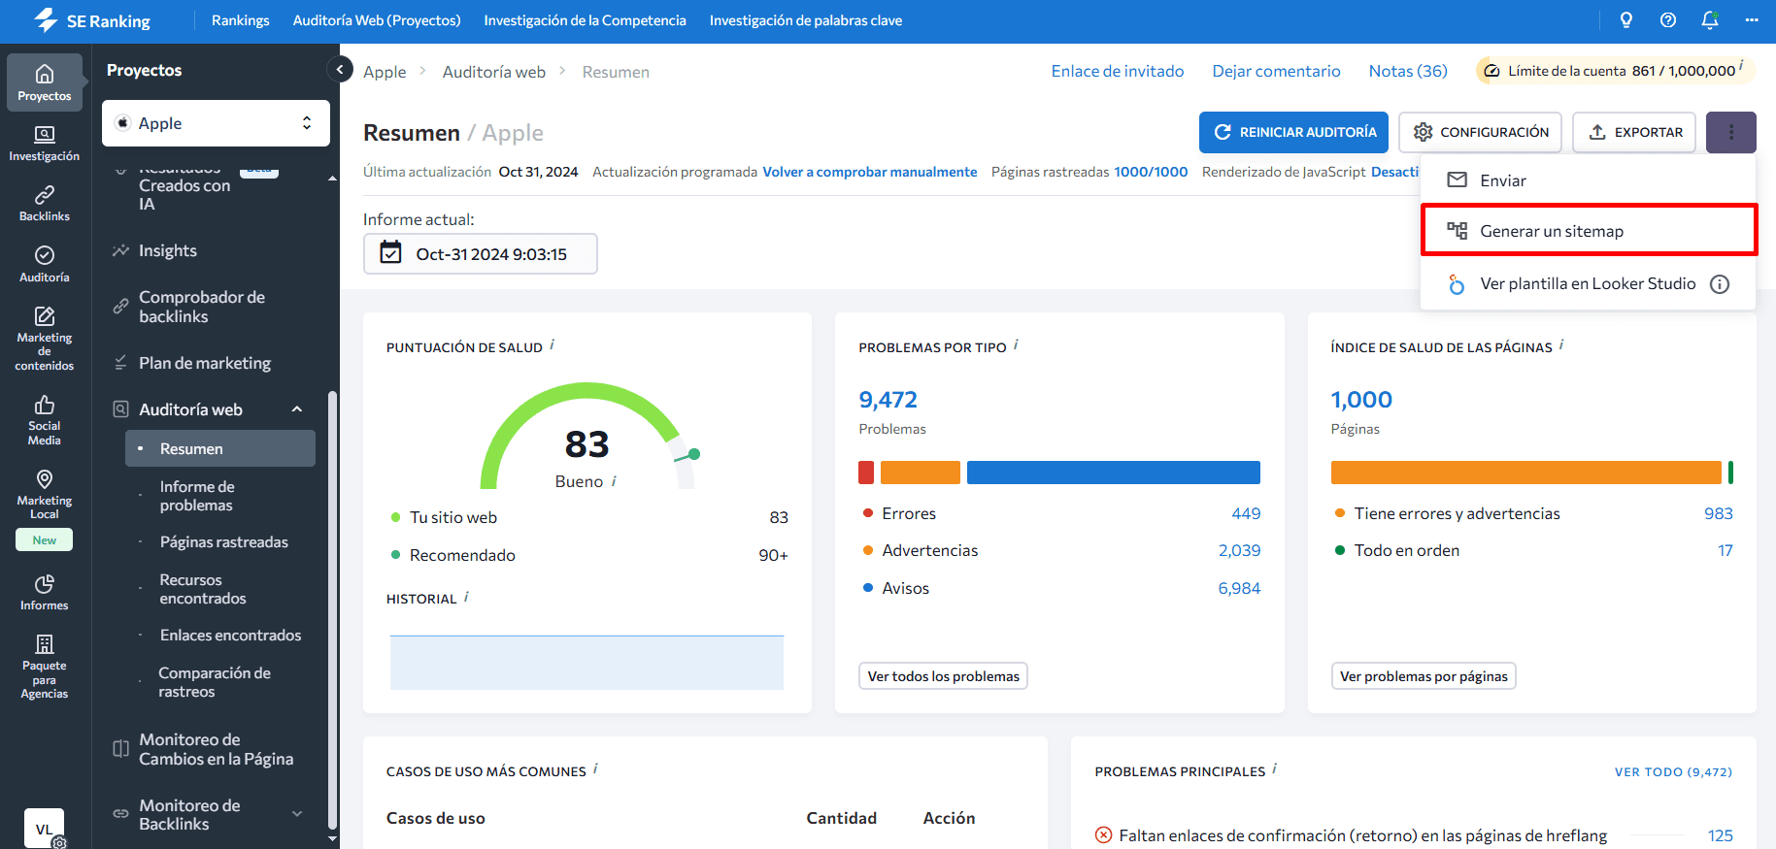
Task: Open Proyectos in the left sidebar
Action: pyautogui.click(x=45, y=82)
